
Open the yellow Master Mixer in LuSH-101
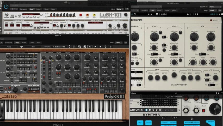click(94, 15)
